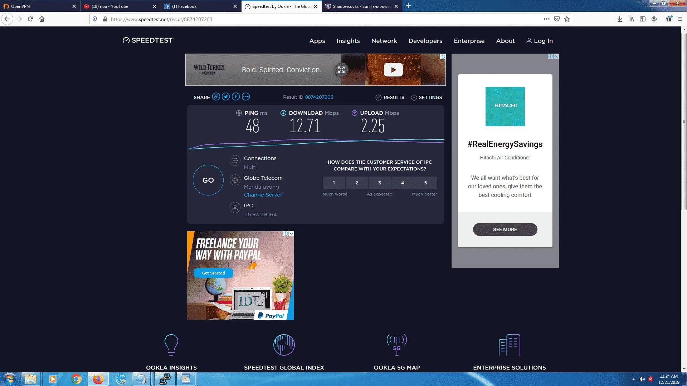Open result ID 8874207203 link
The image size is (687, 386).
point(319,97)
